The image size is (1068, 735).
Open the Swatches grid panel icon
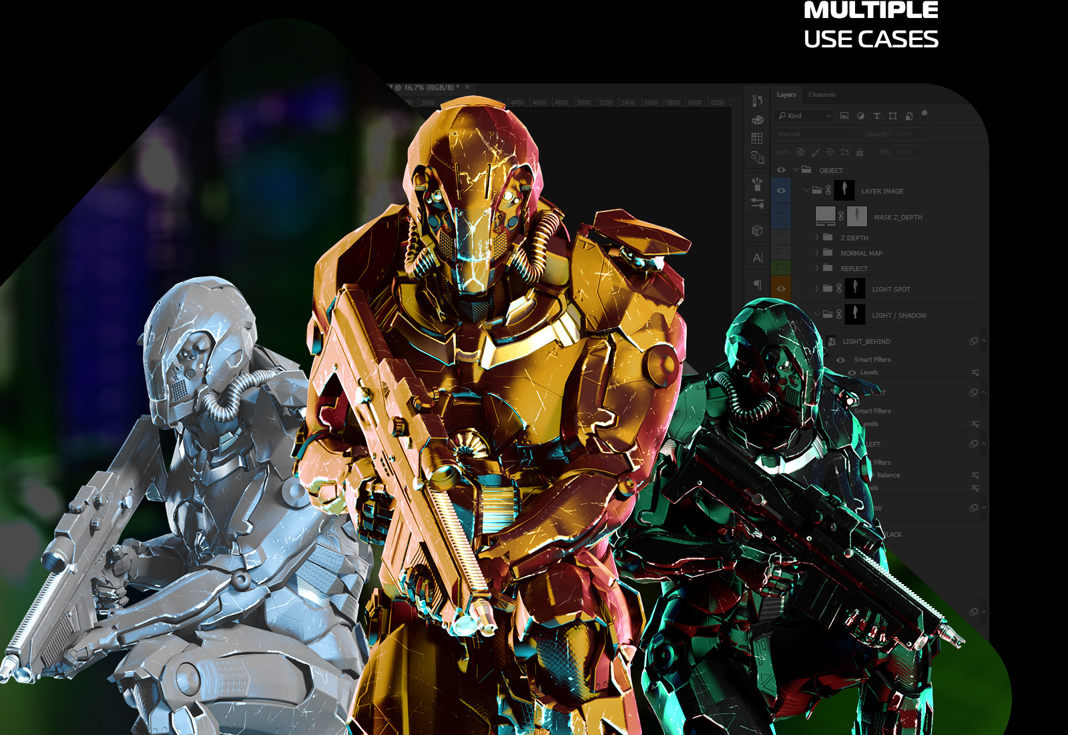click(757, 138)
